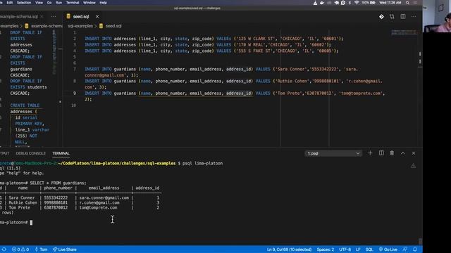Viewport: 451px width, 253px height.
Task: Change language mode via SQL
Action: click(x=369, y=249)
